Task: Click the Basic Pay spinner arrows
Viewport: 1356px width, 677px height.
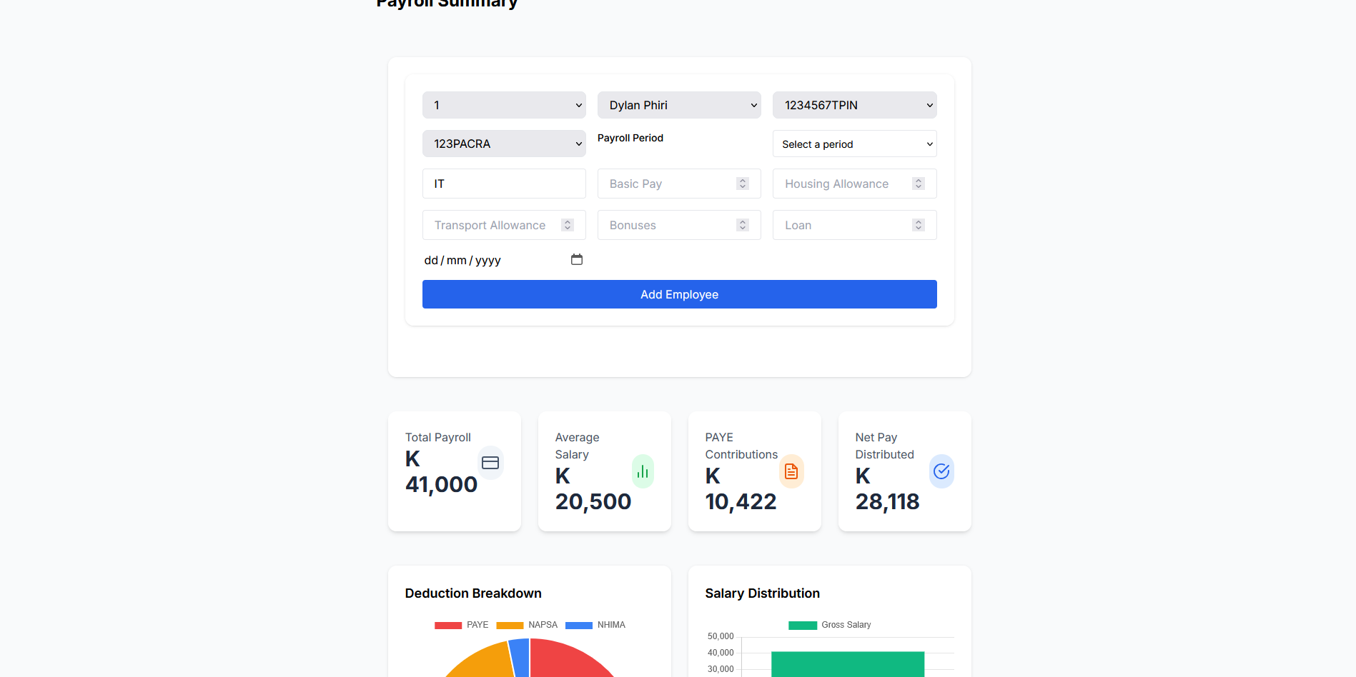Action: 743,184
